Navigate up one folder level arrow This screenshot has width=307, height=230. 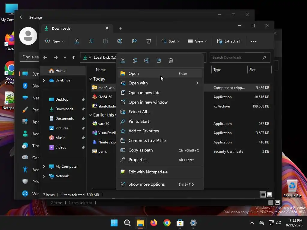[x=74, y=57]
